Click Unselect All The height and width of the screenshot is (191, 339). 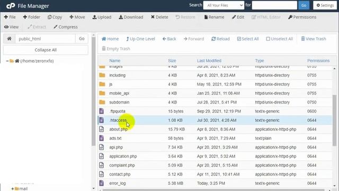tap(279, 39)
